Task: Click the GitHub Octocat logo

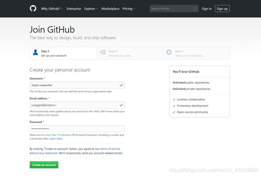Action: (x=33, y=8)
